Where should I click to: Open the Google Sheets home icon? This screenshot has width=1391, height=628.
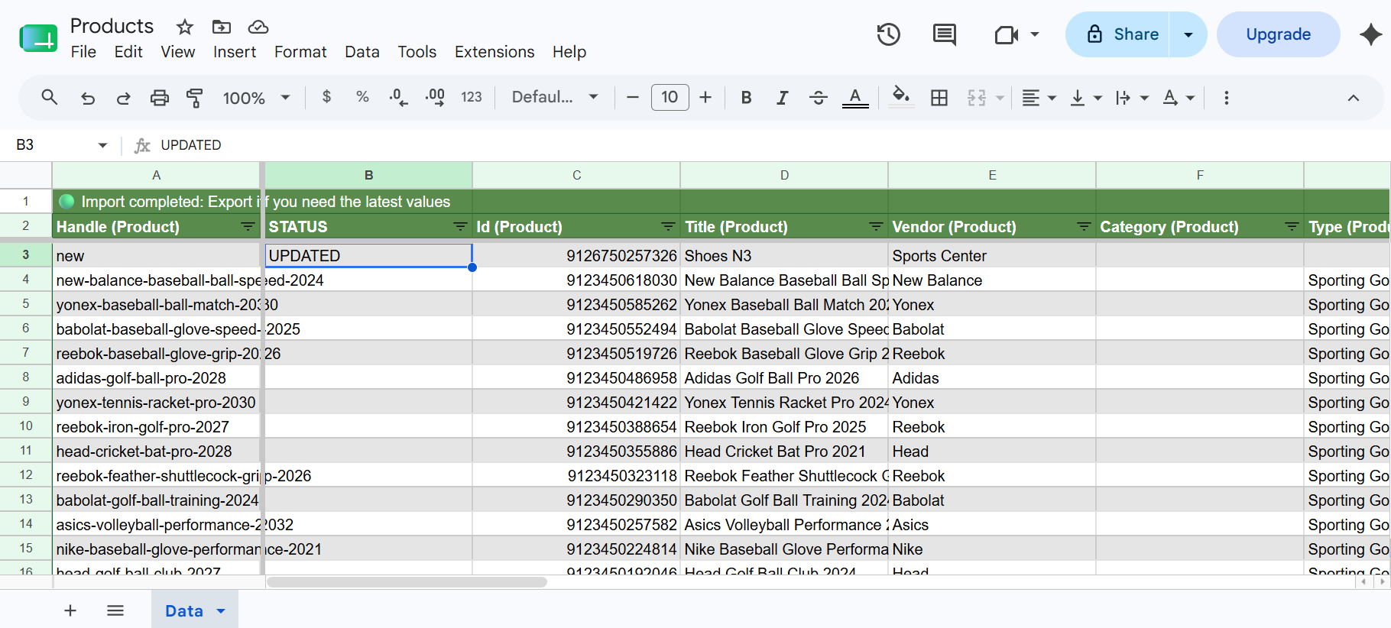tap(38, 38)
